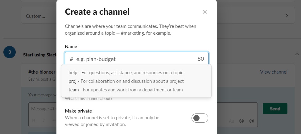Click the bold B formatting icon

(34, 121)
